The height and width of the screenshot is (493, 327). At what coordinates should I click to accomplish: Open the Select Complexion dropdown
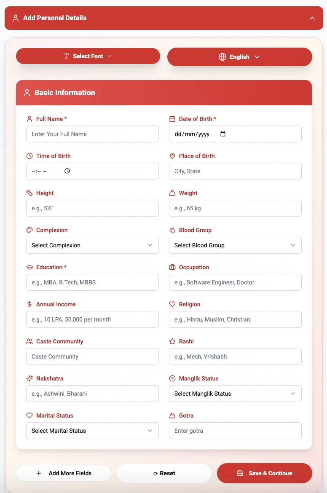(x=92, y=245)
